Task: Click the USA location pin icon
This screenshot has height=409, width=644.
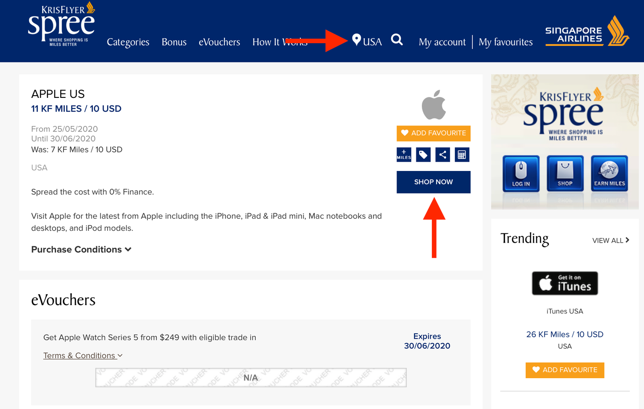Action: [356, 40]
